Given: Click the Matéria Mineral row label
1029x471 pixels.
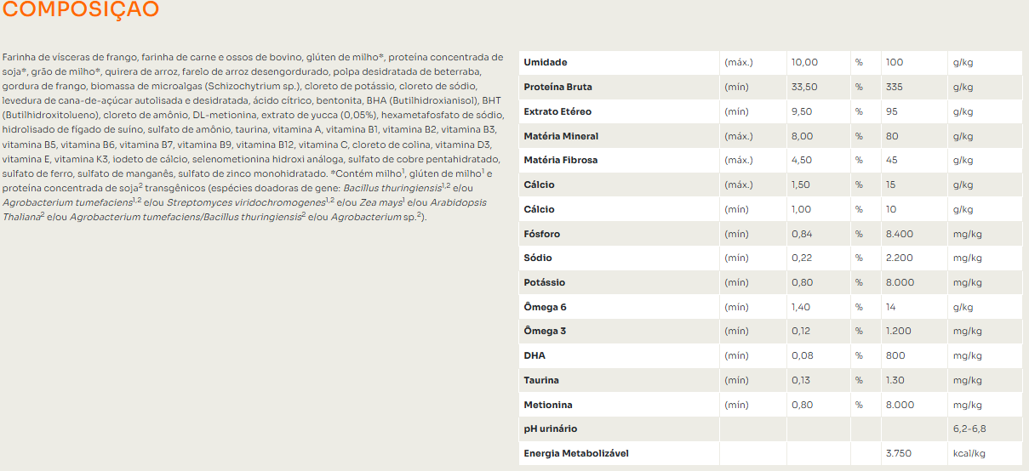Looking at the screenshot, I should (x=561, y=136).
